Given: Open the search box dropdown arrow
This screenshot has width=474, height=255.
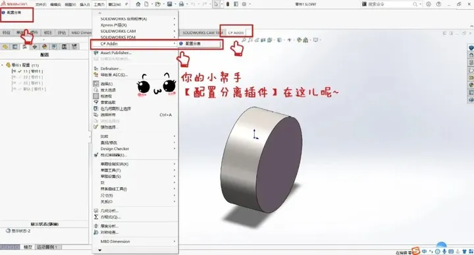Looking at the screenshot, I should pos(421,4).
